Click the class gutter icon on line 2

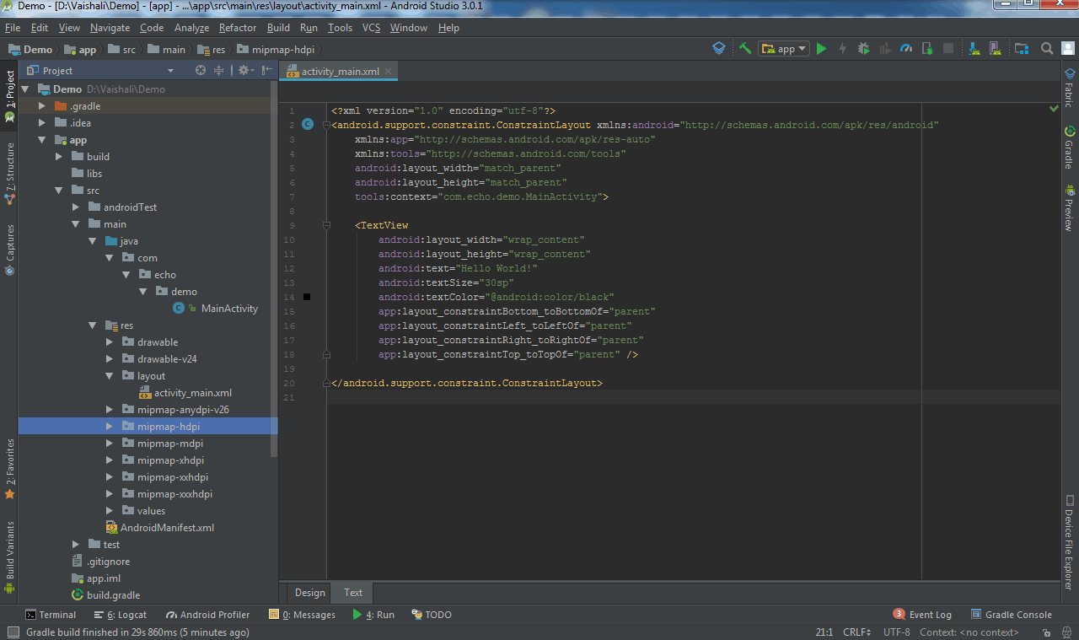(307, 125)
